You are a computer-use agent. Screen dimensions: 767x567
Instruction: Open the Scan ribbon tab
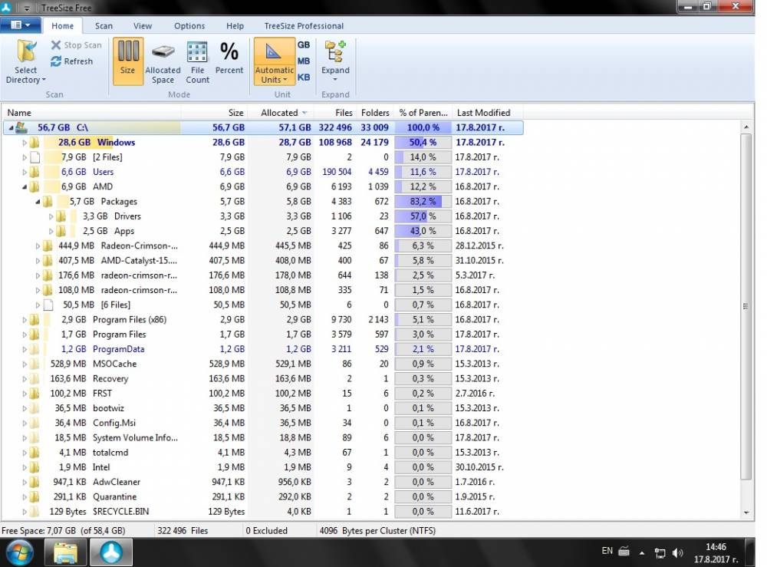pyautogui.click(x=104, y=26)
